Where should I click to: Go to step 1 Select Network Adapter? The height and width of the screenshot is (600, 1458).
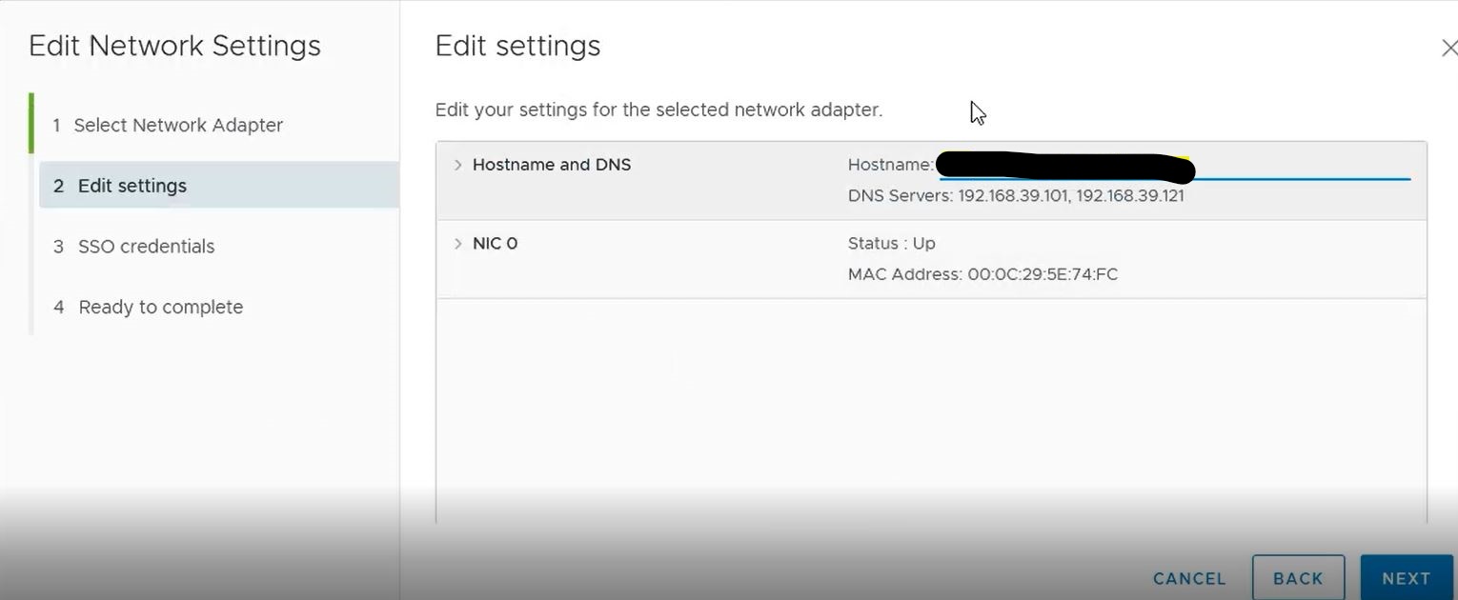click(x=168, y=125)
